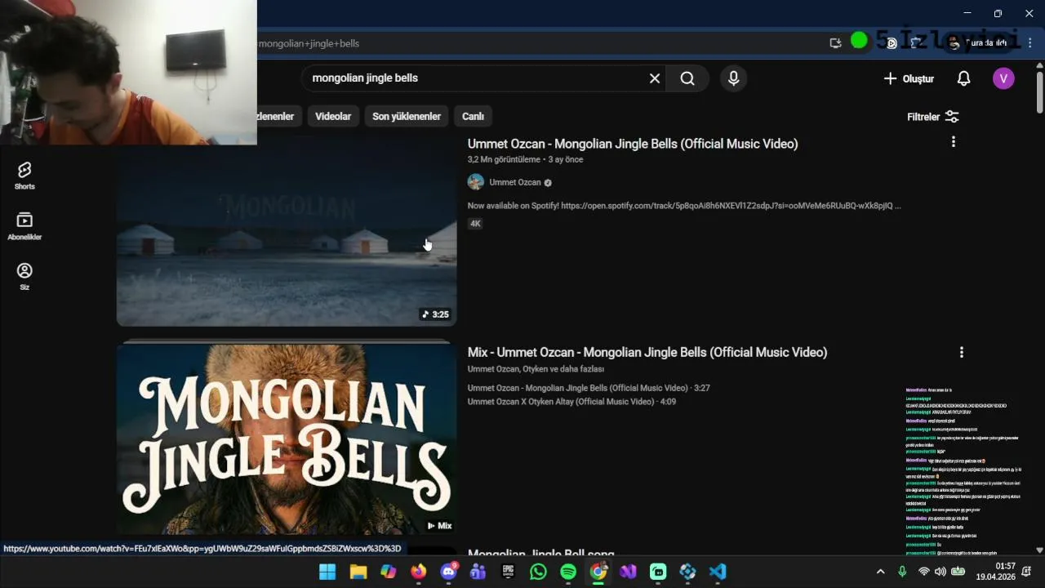Open the Ummet Ozcan X Otyken Altay entry

[x=571, y=402]
